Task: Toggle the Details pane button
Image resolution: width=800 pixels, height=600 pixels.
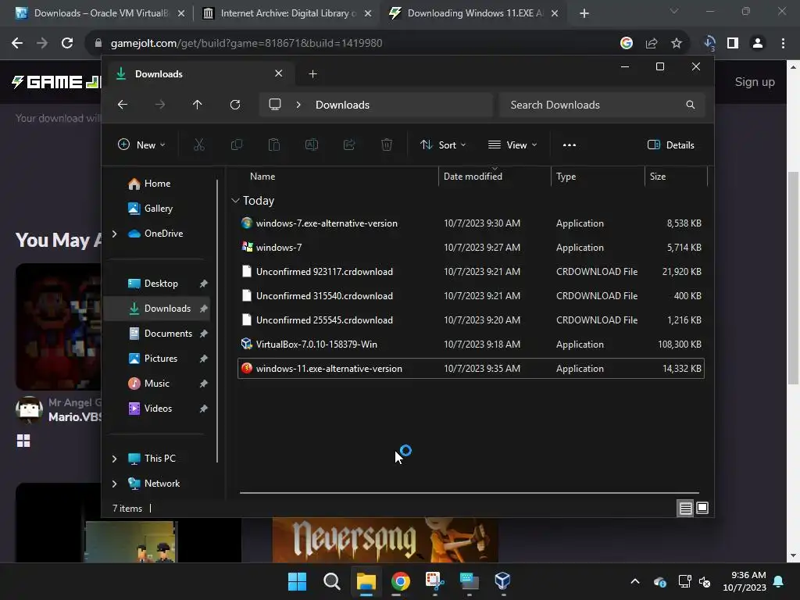Action: (x=670, y=145)
